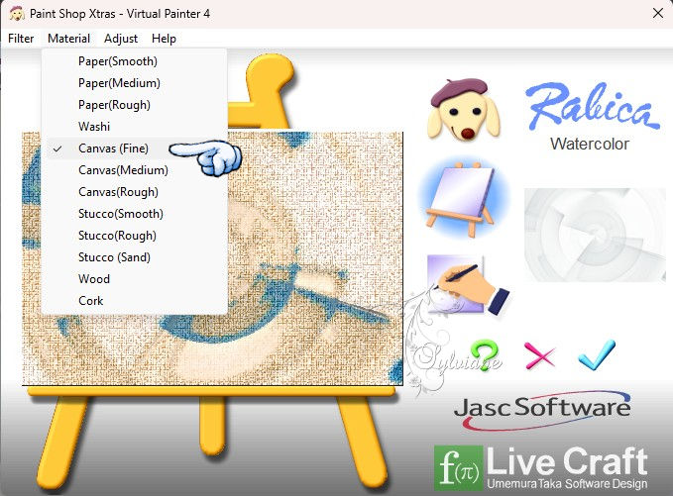
Task: Click the blue checkmark apply icon
Action: 597,355
